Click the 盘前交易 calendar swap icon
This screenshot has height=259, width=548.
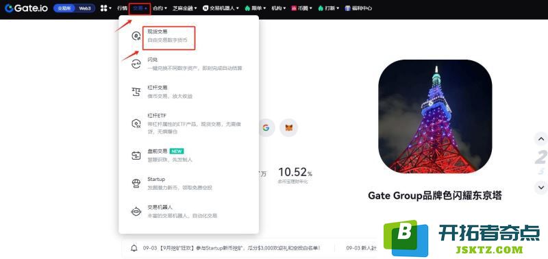pos(136,156)
